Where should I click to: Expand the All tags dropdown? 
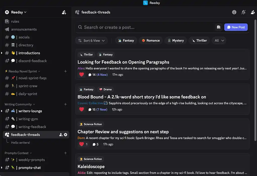219,40
